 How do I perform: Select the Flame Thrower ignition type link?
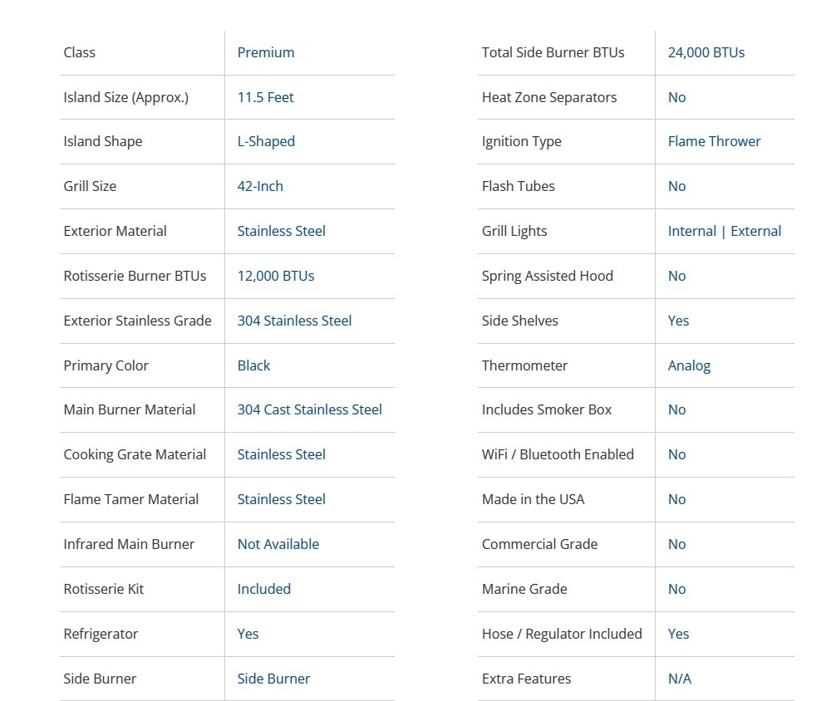(714, 141)
